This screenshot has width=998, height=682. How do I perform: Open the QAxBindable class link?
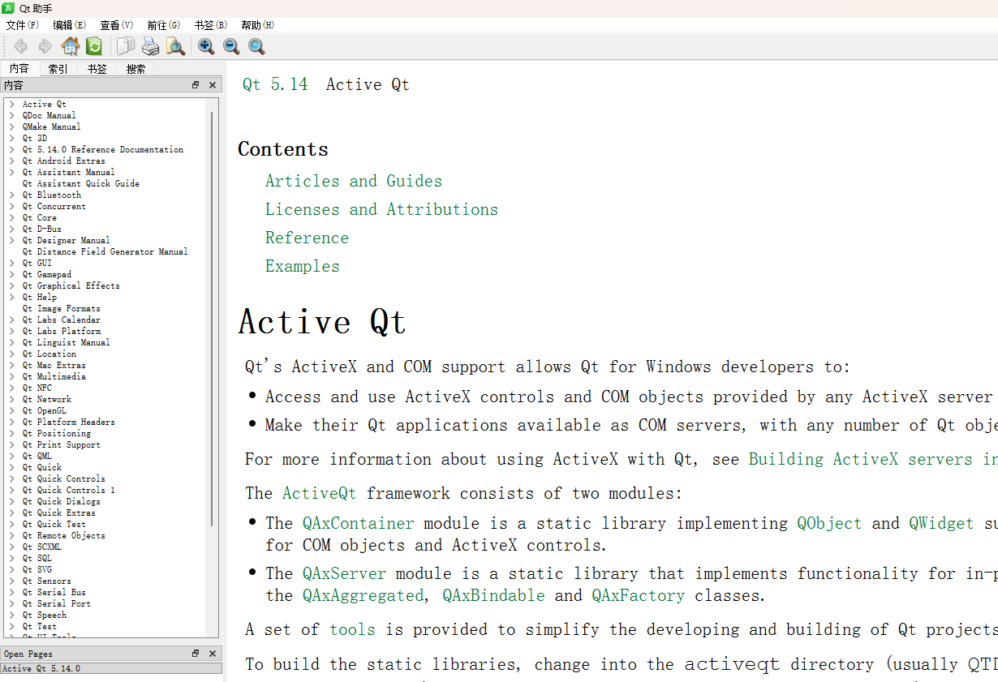493,595
